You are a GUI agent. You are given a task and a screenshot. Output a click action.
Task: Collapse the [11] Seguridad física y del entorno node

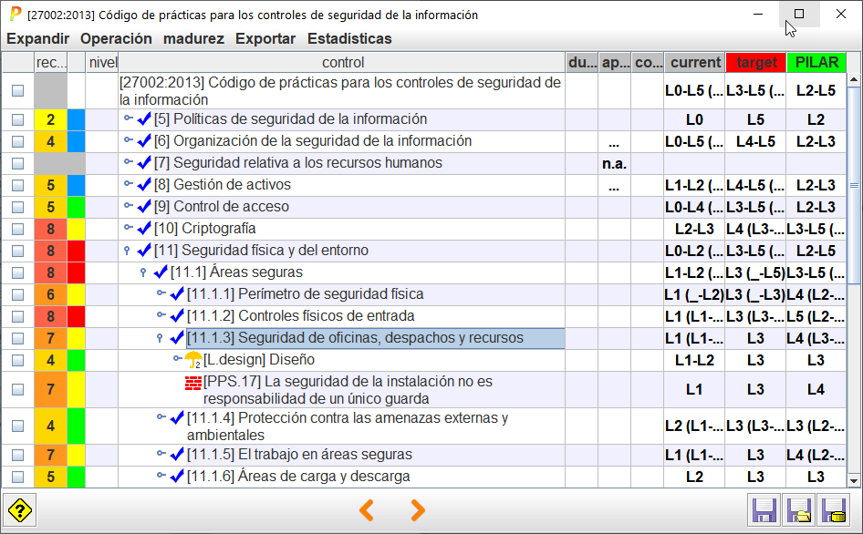coord(127,251)
